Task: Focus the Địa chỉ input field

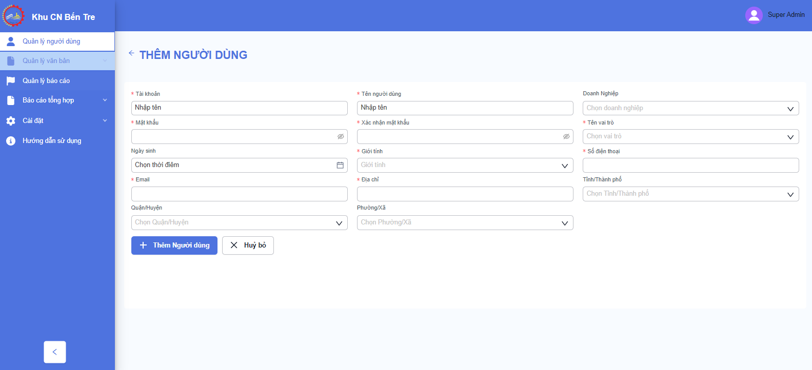Action: [x=465, y=194]
